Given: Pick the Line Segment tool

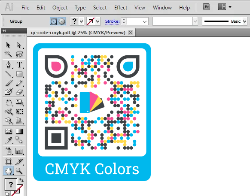Looking at the screenshot, I should click(x=8, y=74).
